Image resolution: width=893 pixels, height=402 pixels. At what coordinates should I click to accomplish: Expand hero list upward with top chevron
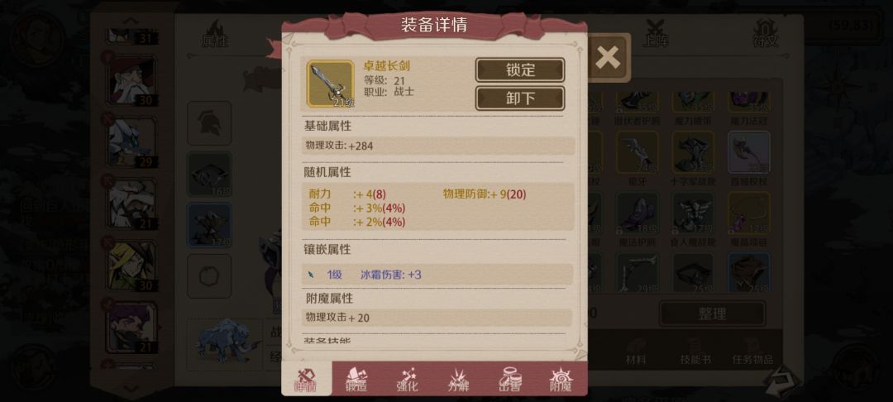pyautogui.click(x=131, y=21)
